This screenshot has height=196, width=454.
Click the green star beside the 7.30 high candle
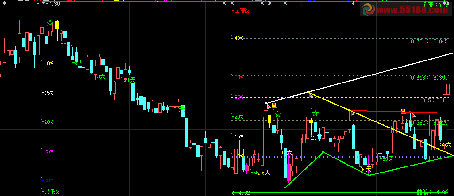pyautogui.click(x=50, y=23)
